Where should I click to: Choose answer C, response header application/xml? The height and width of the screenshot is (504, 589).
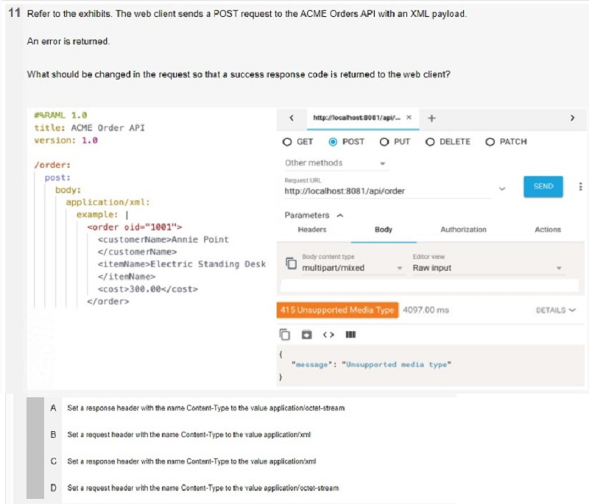point(191,461)
